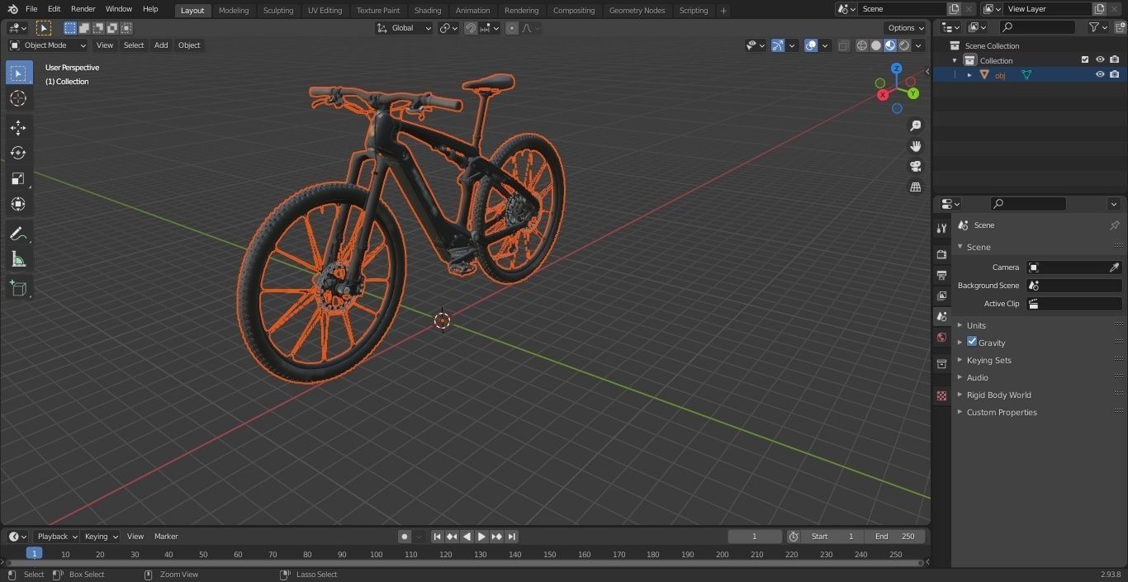Expand Rigid Body World panel
Viewport: 1128px width, 582px height.
998,395
